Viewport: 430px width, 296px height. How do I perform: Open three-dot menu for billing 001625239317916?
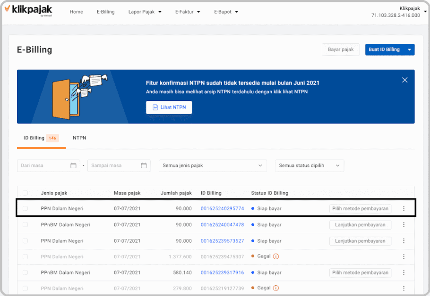(x=404, y=272)
